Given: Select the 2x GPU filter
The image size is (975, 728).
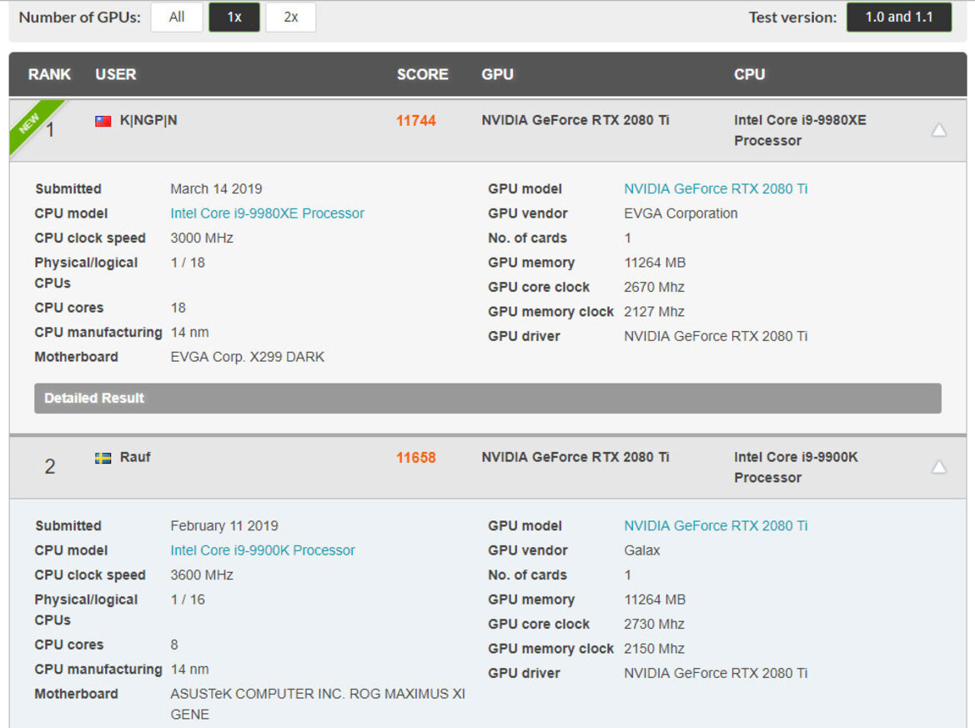Looking at the screenshot, I should tap(291, 18).
